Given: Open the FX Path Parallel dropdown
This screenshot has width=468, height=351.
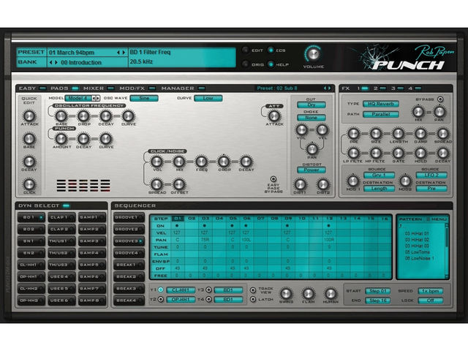Looking at the screenshot, I should [x=381, y=114].
